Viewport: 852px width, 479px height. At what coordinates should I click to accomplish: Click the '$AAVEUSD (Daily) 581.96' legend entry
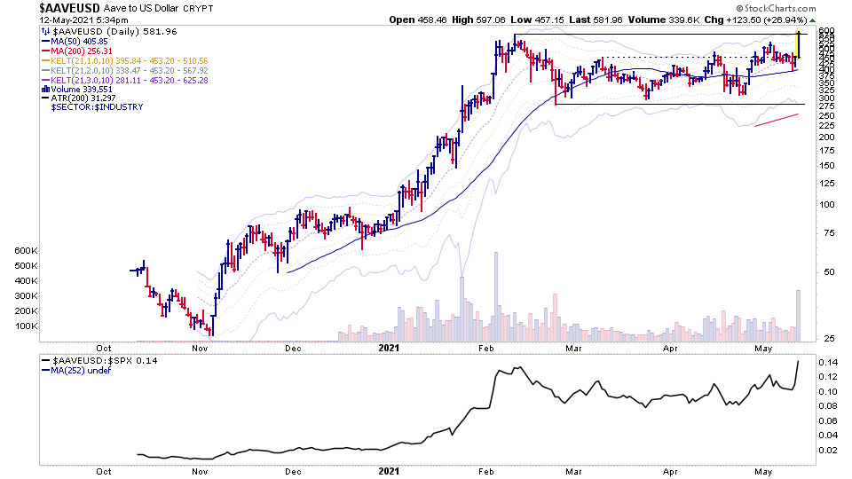pos(114,32)
